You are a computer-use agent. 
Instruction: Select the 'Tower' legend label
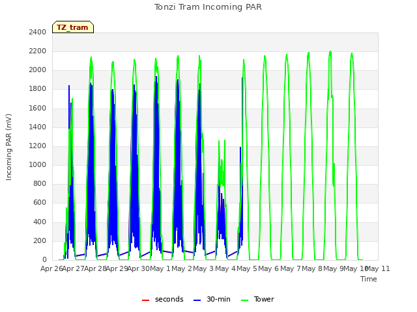(x=264, y=299)
